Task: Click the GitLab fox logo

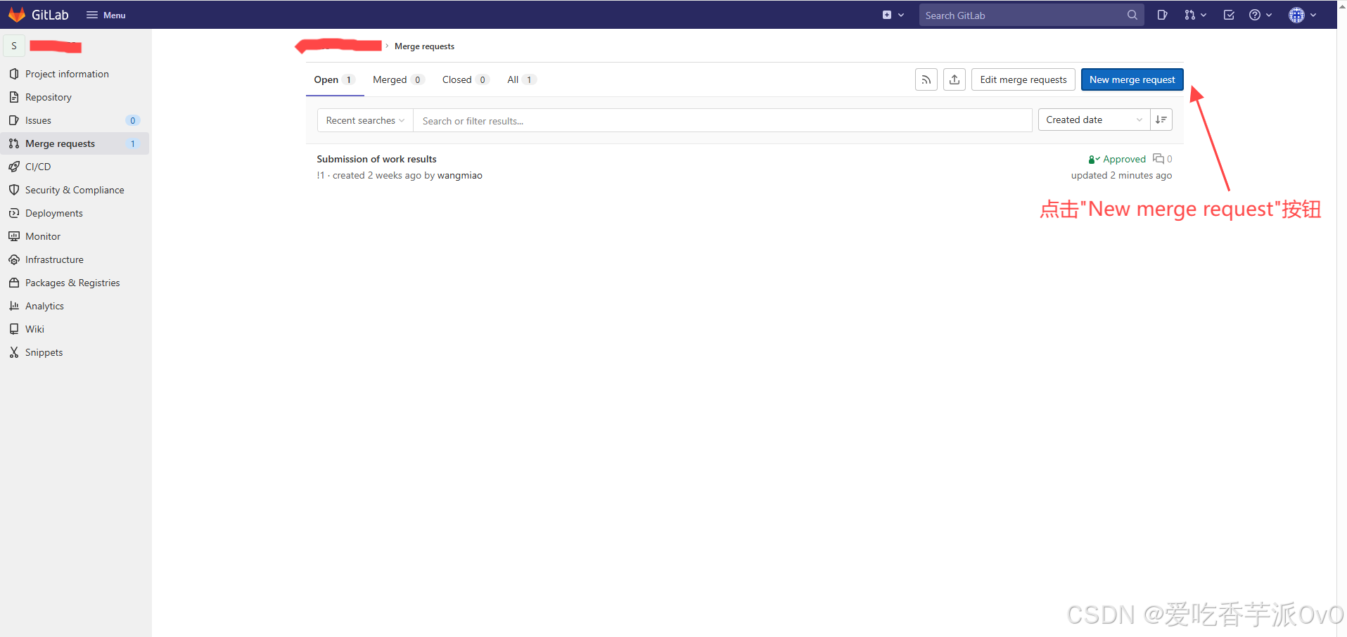Action: (x=17, y=15)
